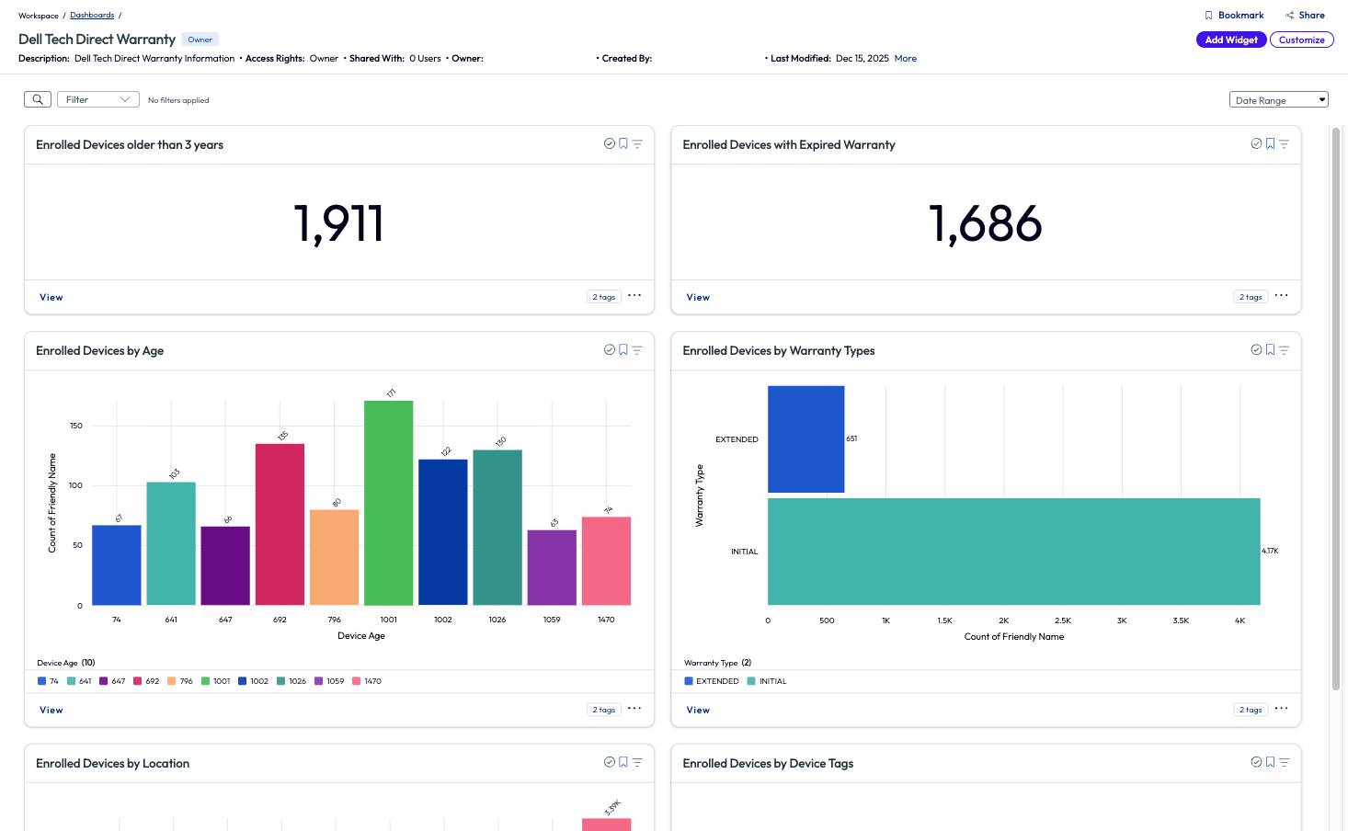Open the ellipsis menu on Enrolled Devices by Age
Image resolution: width=1348 pixels, height=831 pixels.
pyautogui.click(x=634, y=709)
